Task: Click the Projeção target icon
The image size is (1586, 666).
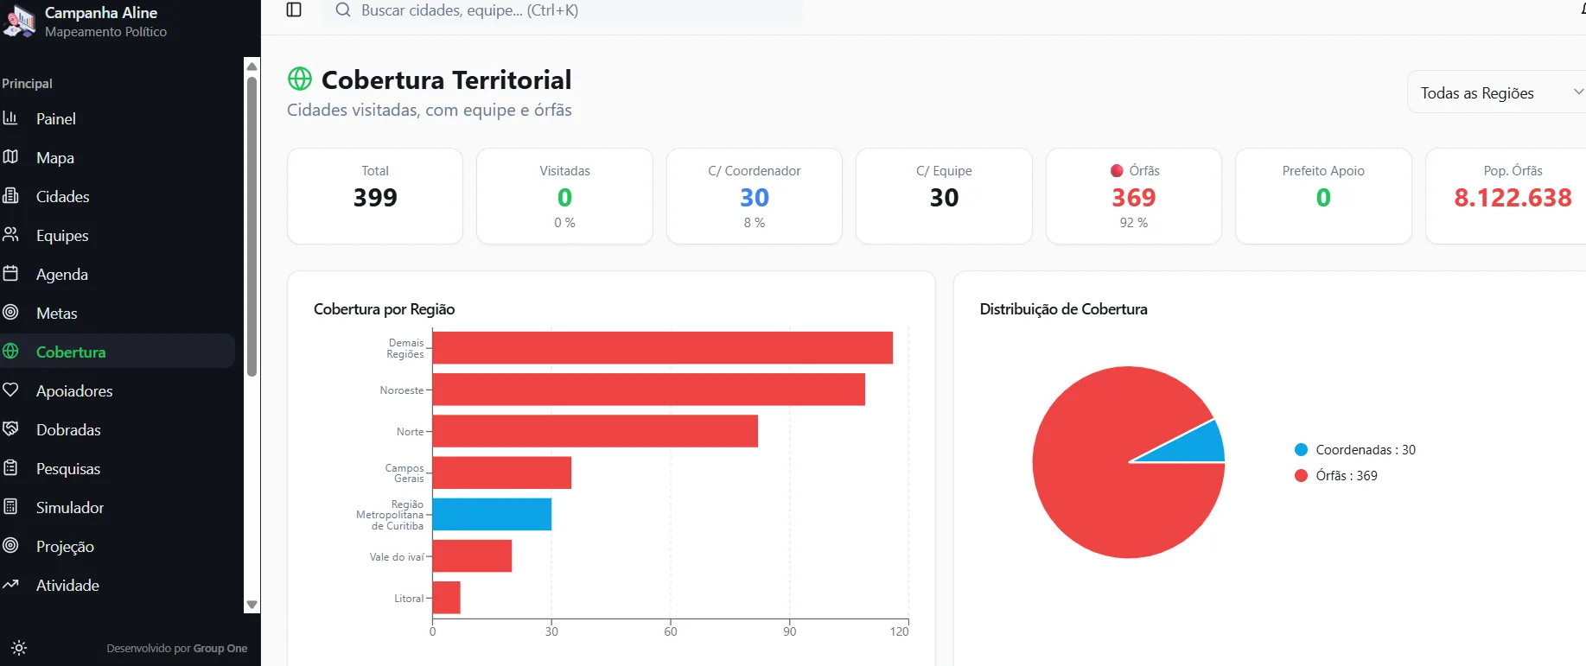Action: click(x=10, y=546)
